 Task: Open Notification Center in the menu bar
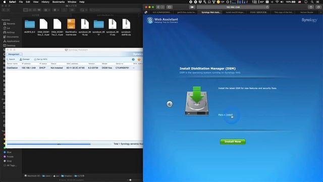pyautogui.click(x=317, y=2)
